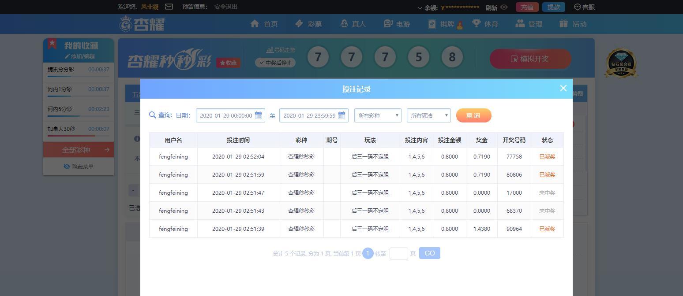Image resolution: width=683 pixels, height=296 pixels.
Task: Toggle balance visibility eye icon
Action: pyautogui.click(x=504, y=7)
